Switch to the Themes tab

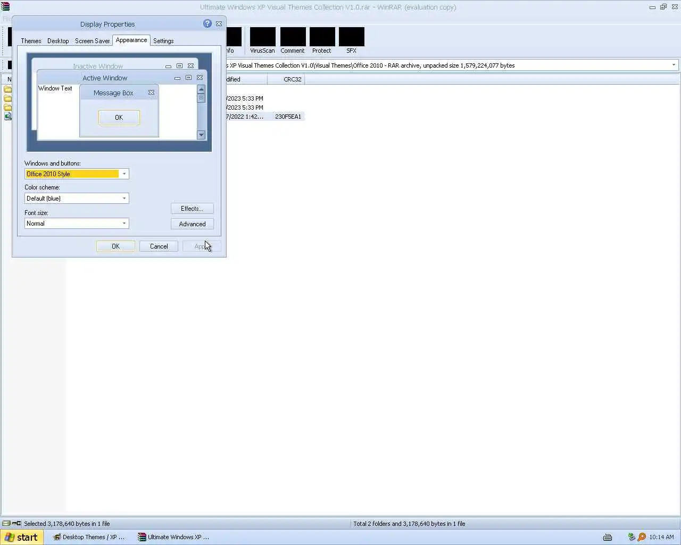pyautogui.click(x=31, y=41)
